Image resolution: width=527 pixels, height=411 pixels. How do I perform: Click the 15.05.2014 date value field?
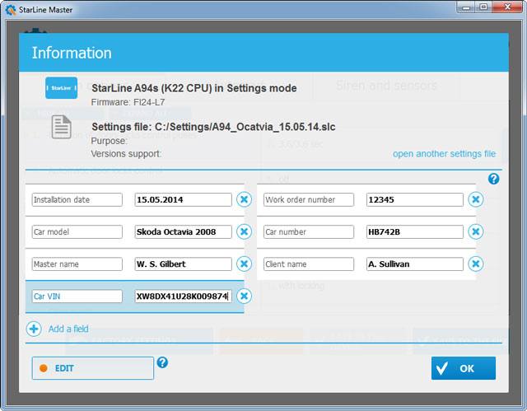point(183,199)
